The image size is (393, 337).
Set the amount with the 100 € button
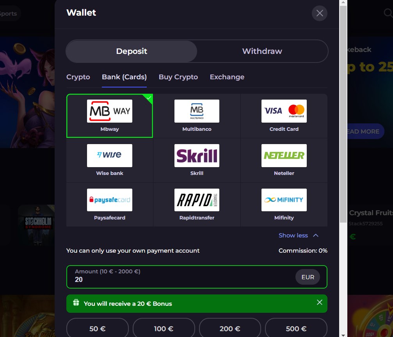[164, 328]
